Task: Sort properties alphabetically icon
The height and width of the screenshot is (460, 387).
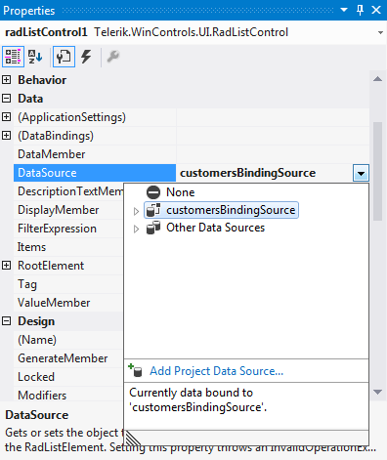Action: tap(35, 57)
